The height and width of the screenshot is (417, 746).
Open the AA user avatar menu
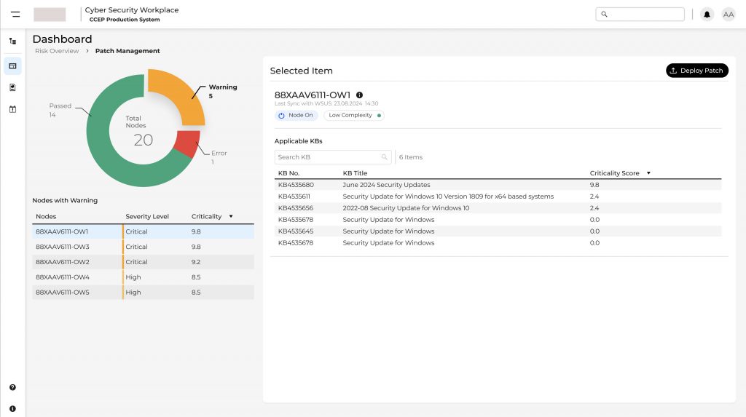pos(728,15)
